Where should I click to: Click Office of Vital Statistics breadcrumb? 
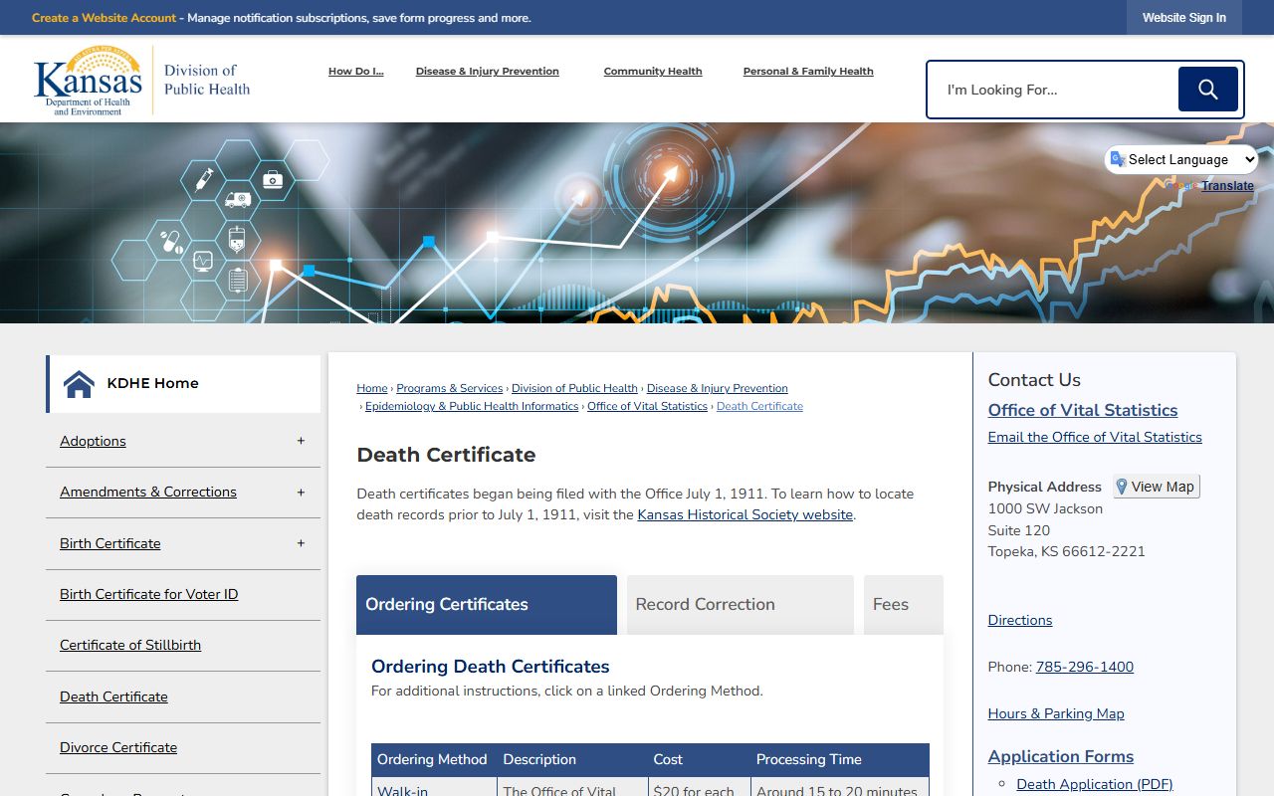[x=647, y=406]
